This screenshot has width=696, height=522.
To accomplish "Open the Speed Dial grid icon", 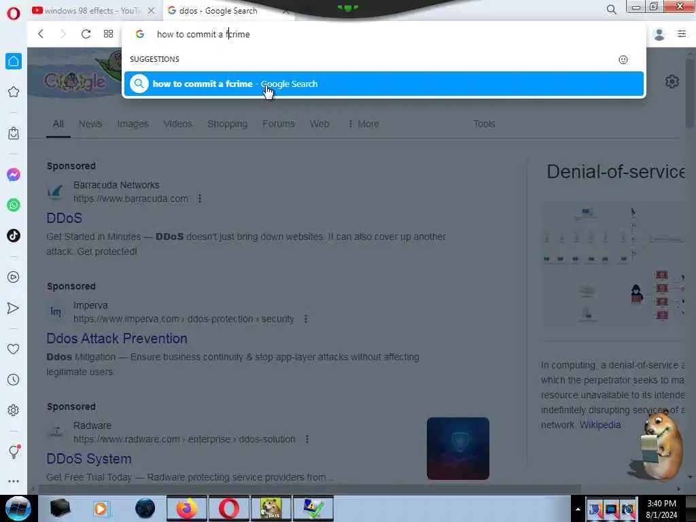I will 108,34.
